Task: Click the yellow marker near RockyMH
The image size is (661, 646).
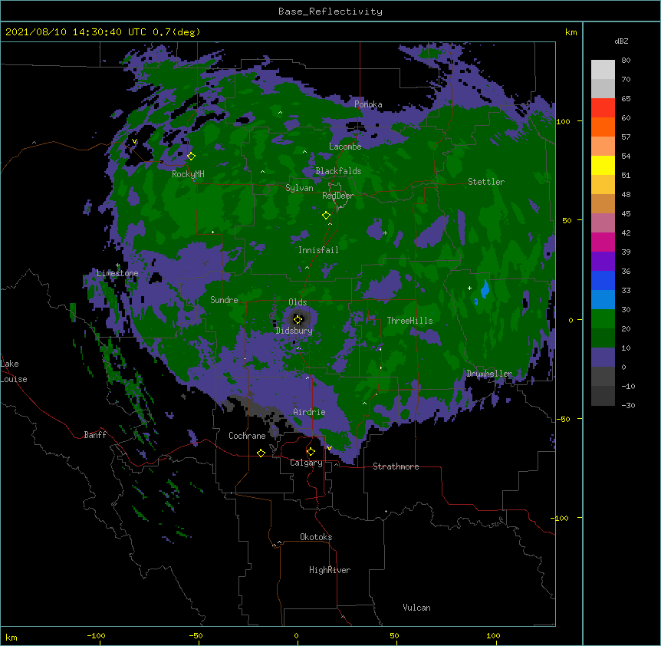Action: coord(191,156)
